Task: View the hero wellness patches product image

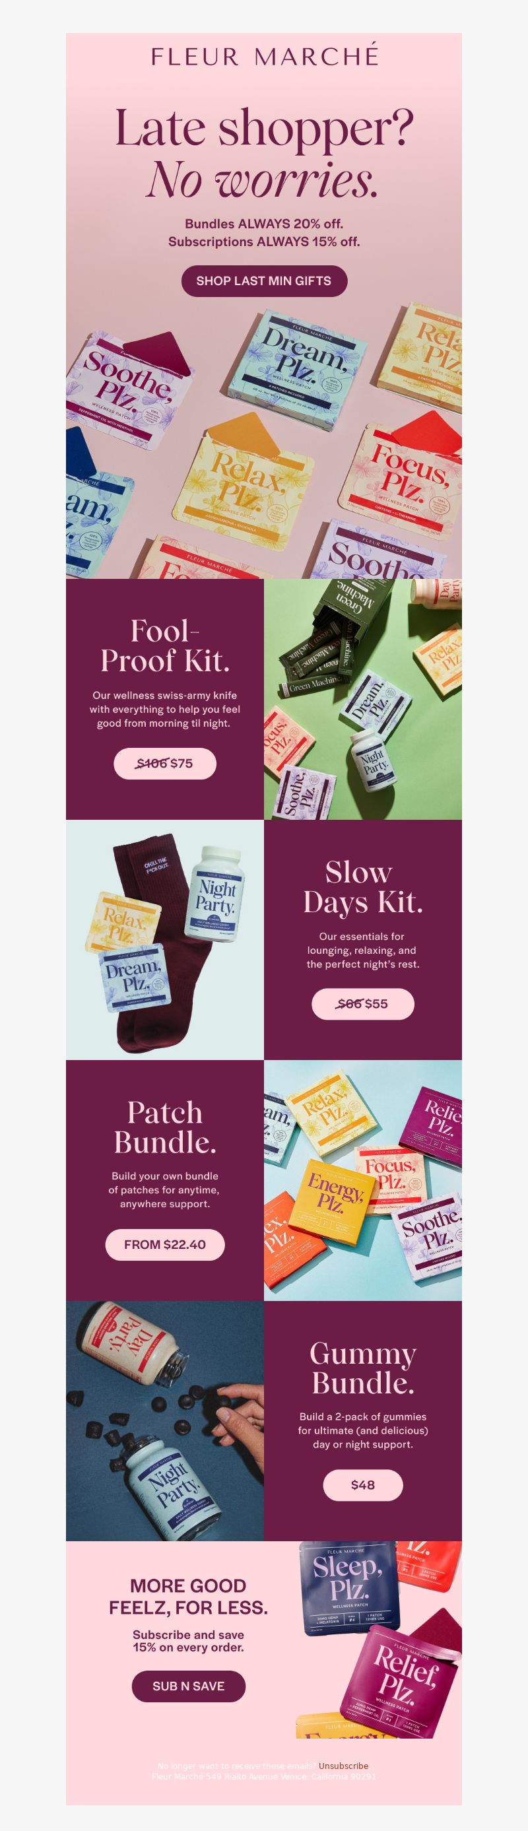Action: click(265, 441)
